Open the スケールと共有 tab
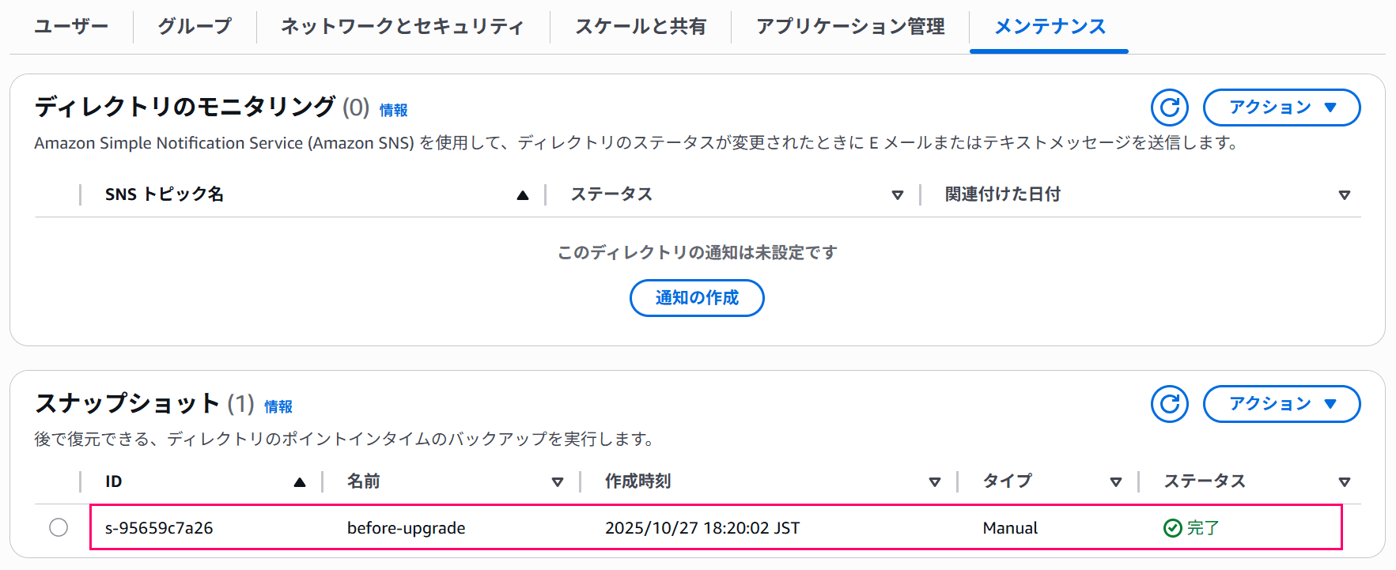 click(x=640, y=26)
